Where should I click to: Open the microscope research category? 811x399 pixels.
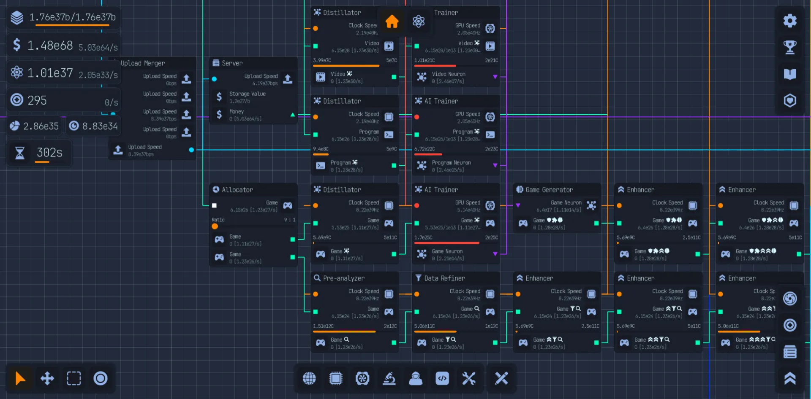click(389, 378)
